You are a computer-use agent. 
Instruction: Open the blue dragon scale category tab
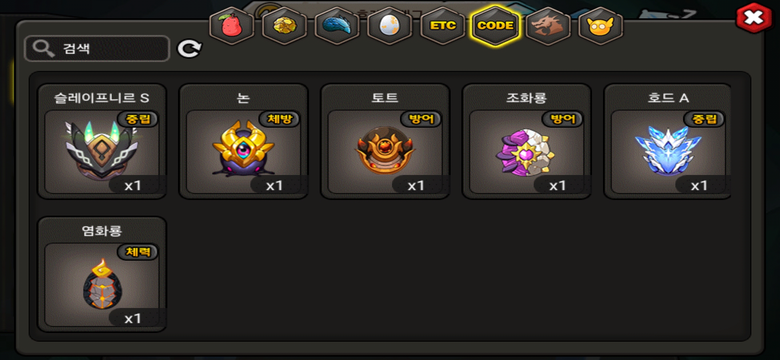[x=337, y=26]
